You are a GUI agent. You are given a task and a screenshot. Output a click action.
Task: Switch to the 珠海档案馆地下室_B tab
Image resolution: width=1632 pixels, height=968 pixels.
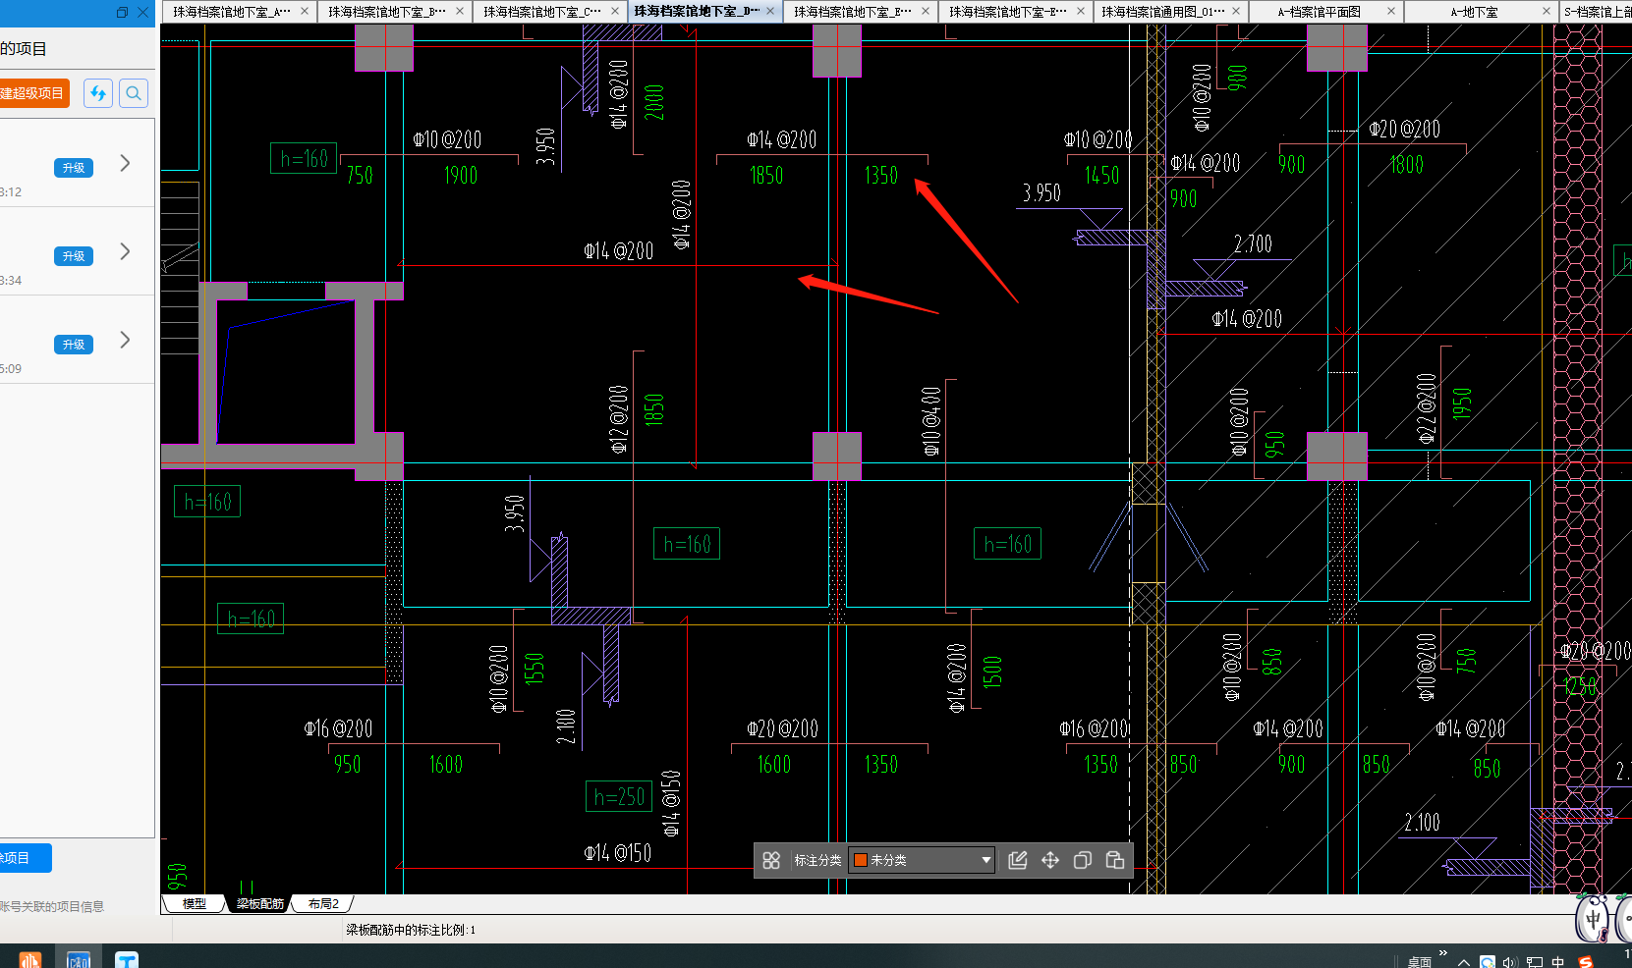[387, 12]
